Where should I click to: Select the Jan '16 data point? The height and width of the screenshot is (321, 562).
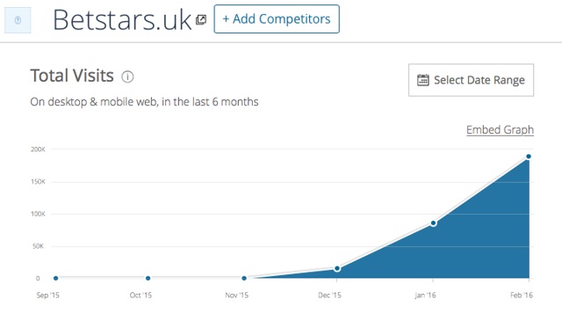433,223
